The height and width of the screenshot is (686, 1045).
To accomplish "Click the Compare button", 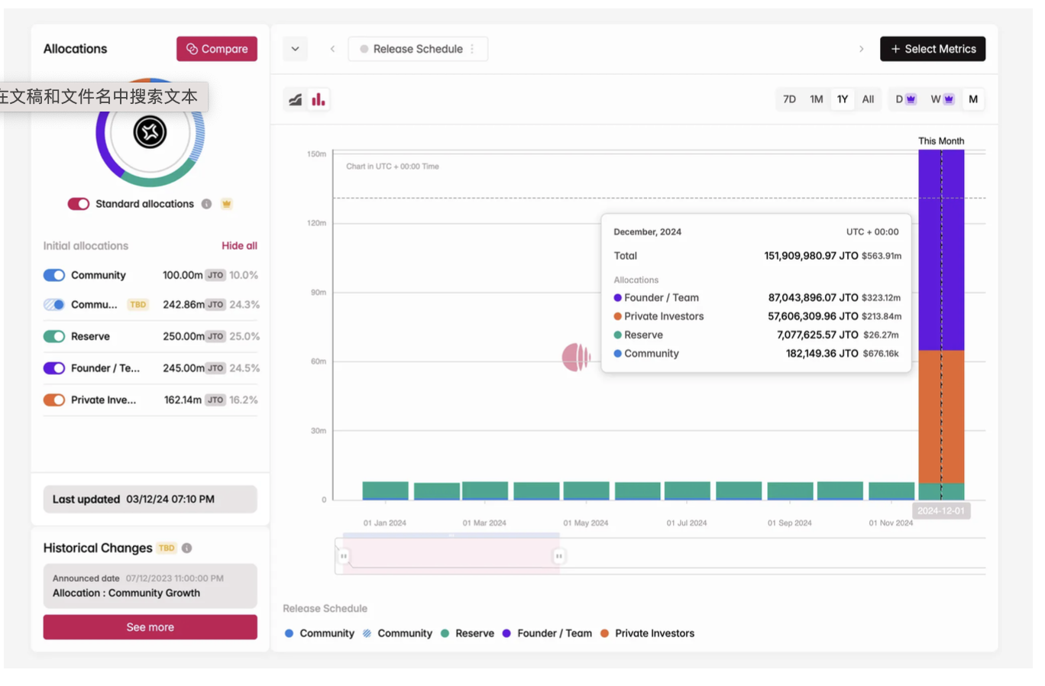I will (x=217, y=49).
